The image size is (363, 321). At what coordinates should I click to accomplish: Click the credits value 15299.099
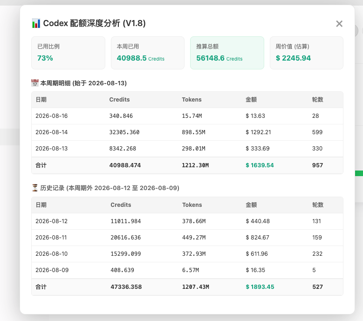tap(126, 253)
